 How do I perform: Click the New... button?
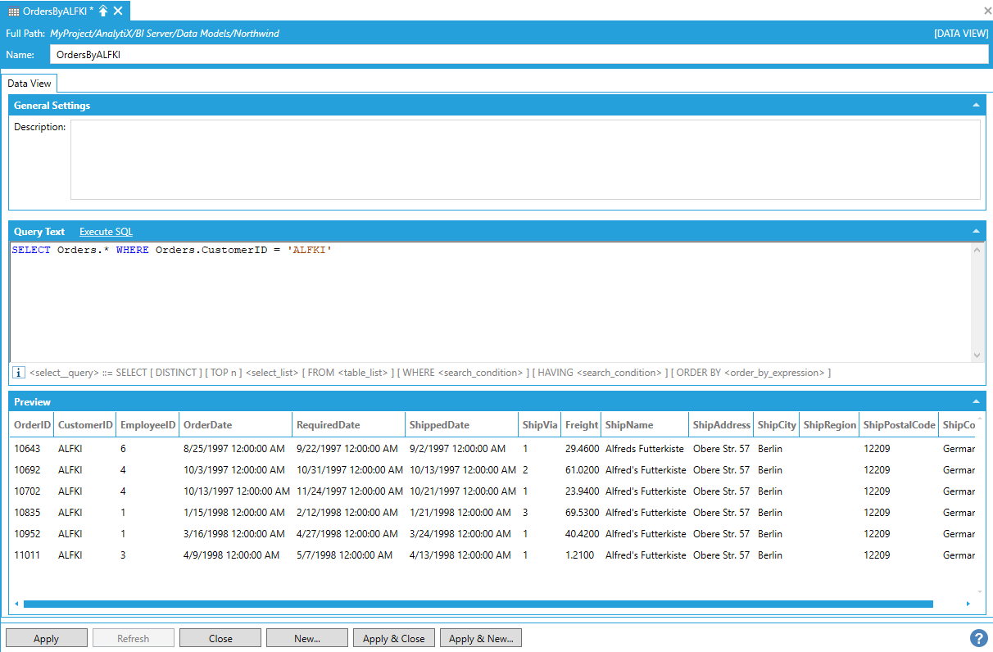(307, 638)
